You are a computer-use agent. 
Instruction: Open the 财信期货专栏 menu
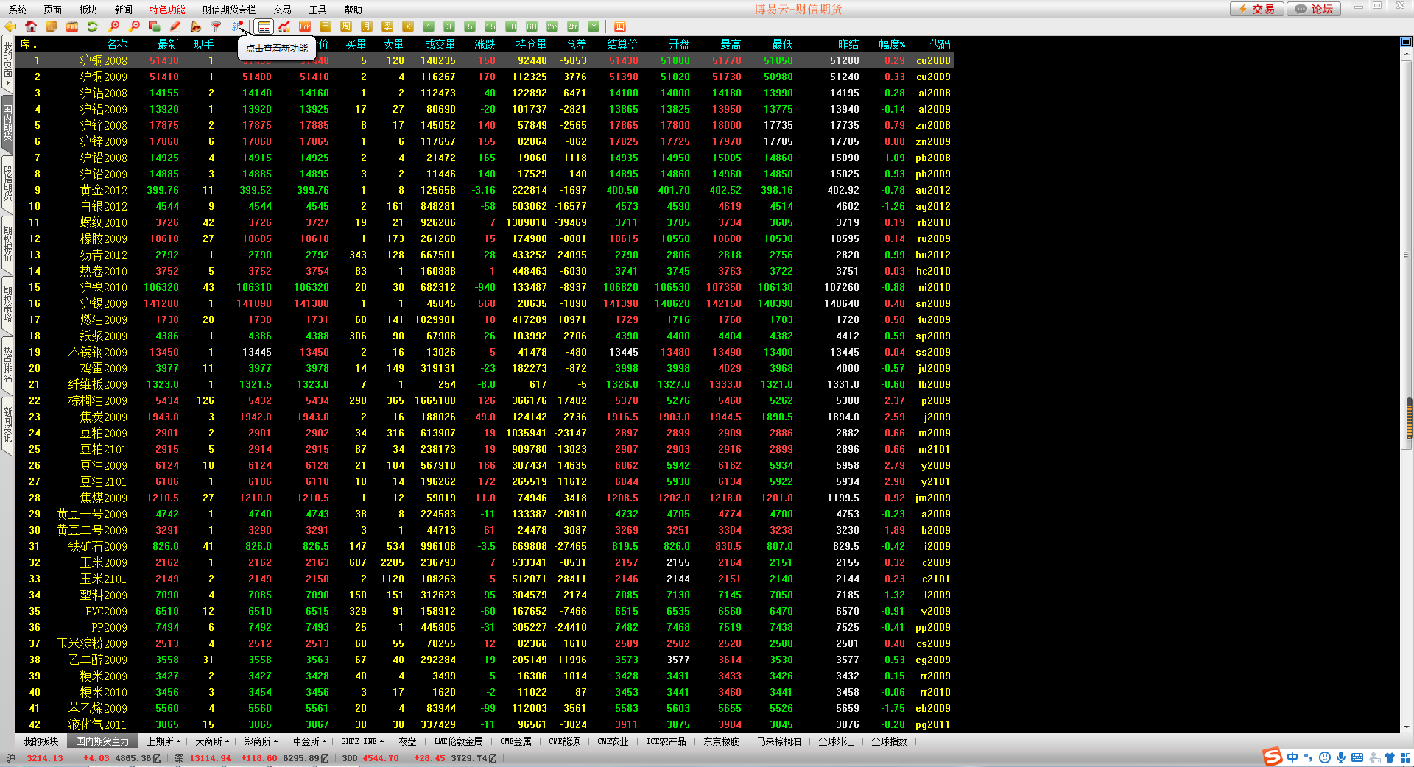click(x=229, y=10)
